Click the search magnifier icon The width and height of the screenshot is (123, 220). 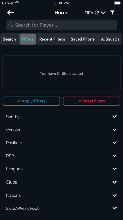coord(11,25)
